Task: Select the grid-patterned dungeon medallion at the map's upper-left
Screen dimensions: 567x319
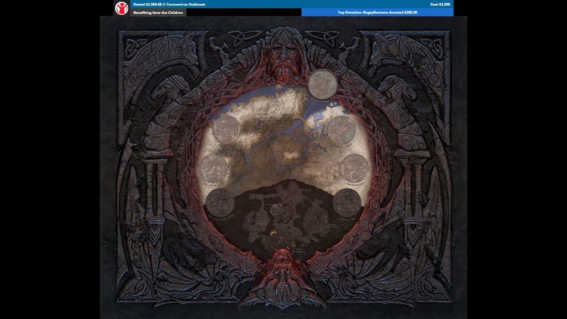Action: tap(226, 130)
